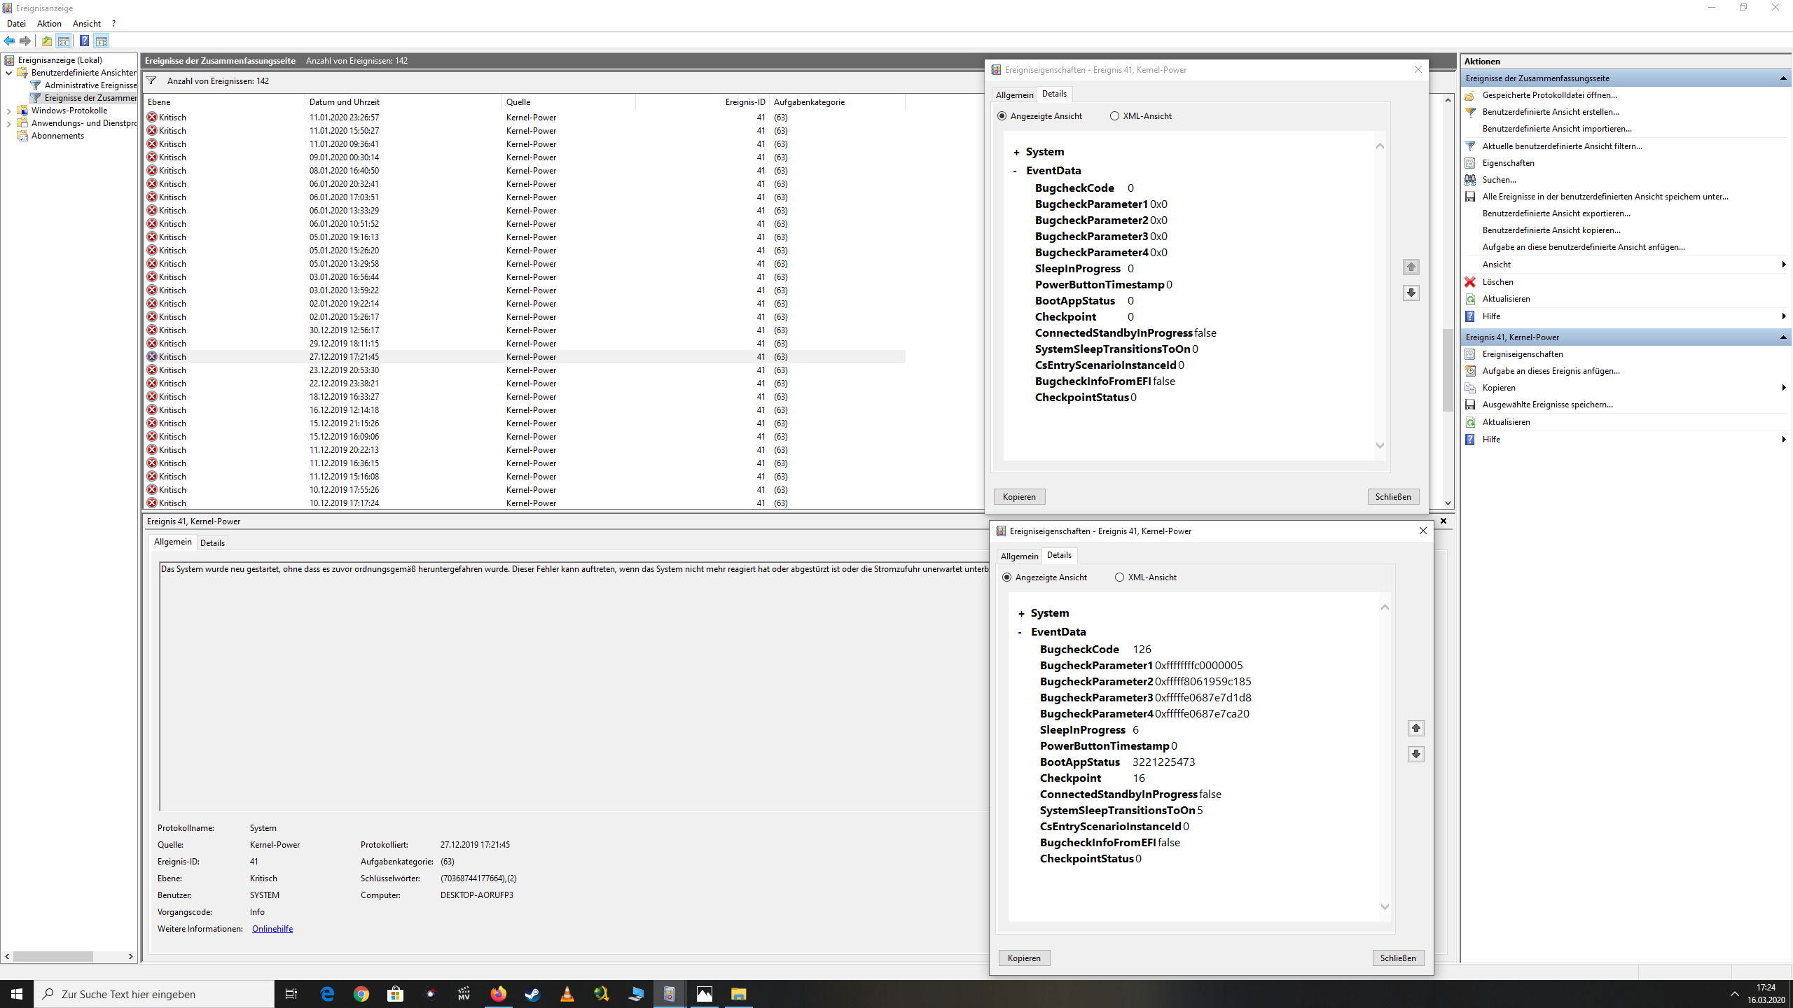Viewport: 1793px width, 1008px height.
Task: Expand System node in upper dialog
Action: 1016,152
